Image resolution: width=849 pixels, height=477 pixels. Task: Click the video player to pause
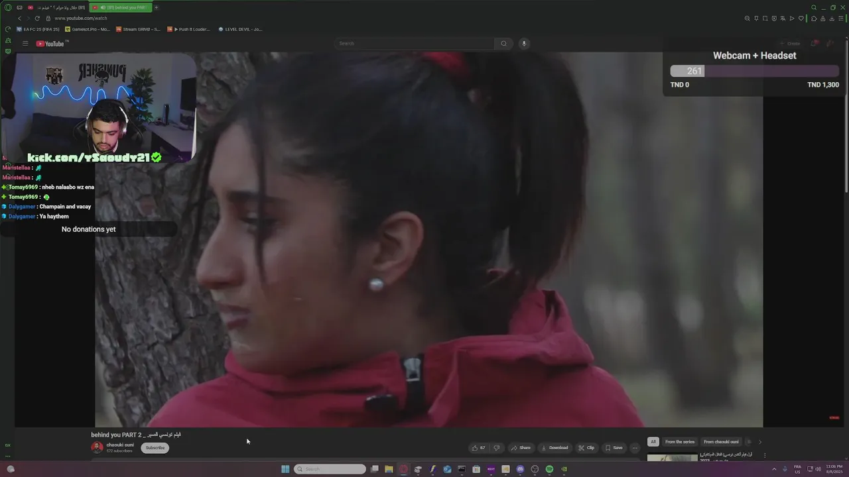pyautogui.click(x=428, y=240)
